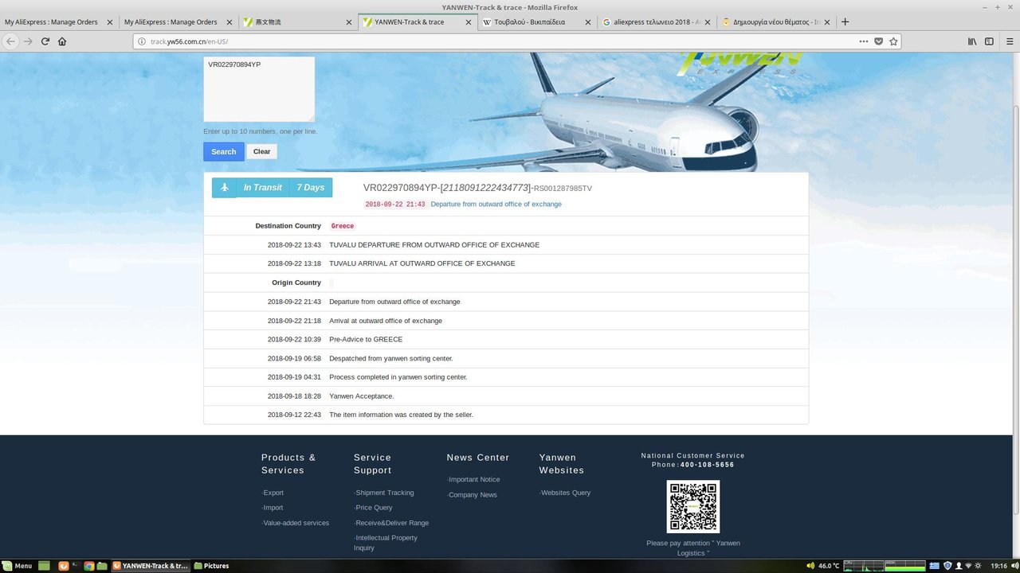
Task: Click the 46.0 °C temperature indicator
Action: (x=829, y=566)
